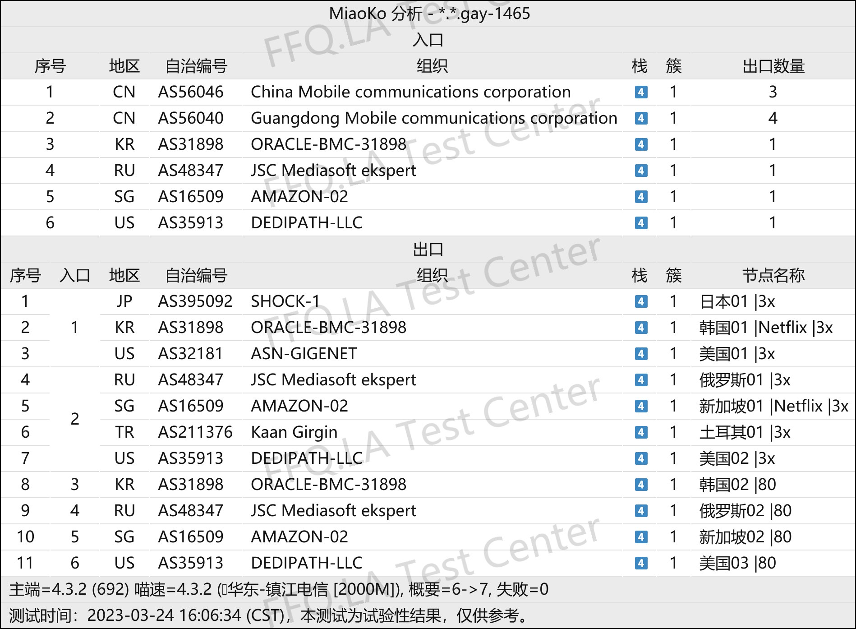Click the 出口数量 column header
Viewport: 856px width, 629px height.
[x=773, y=66]
